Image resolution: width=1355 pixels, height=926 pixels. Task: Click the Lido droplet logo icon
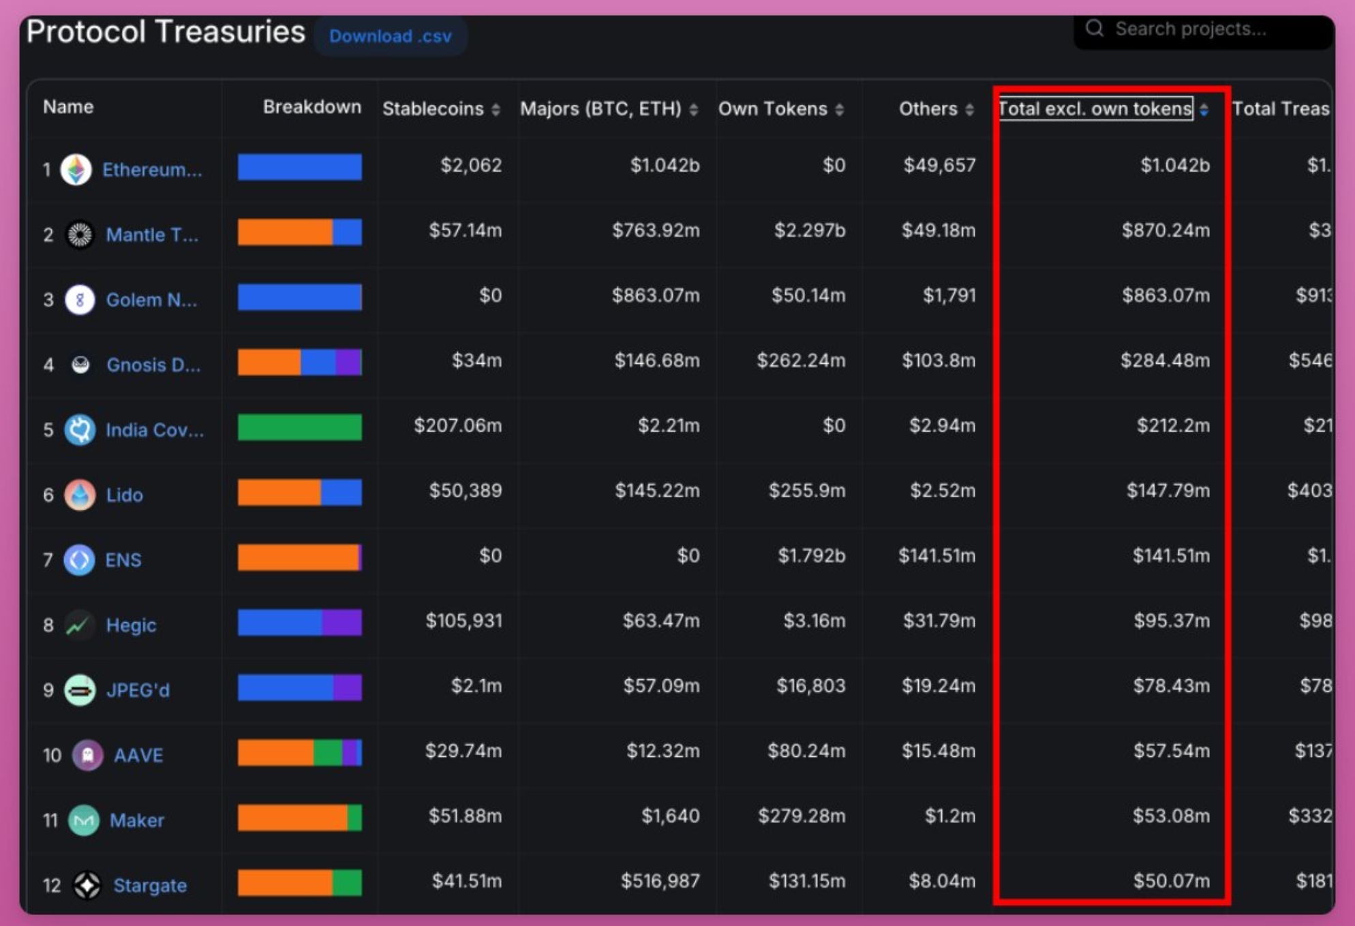(x=80, y=495)
